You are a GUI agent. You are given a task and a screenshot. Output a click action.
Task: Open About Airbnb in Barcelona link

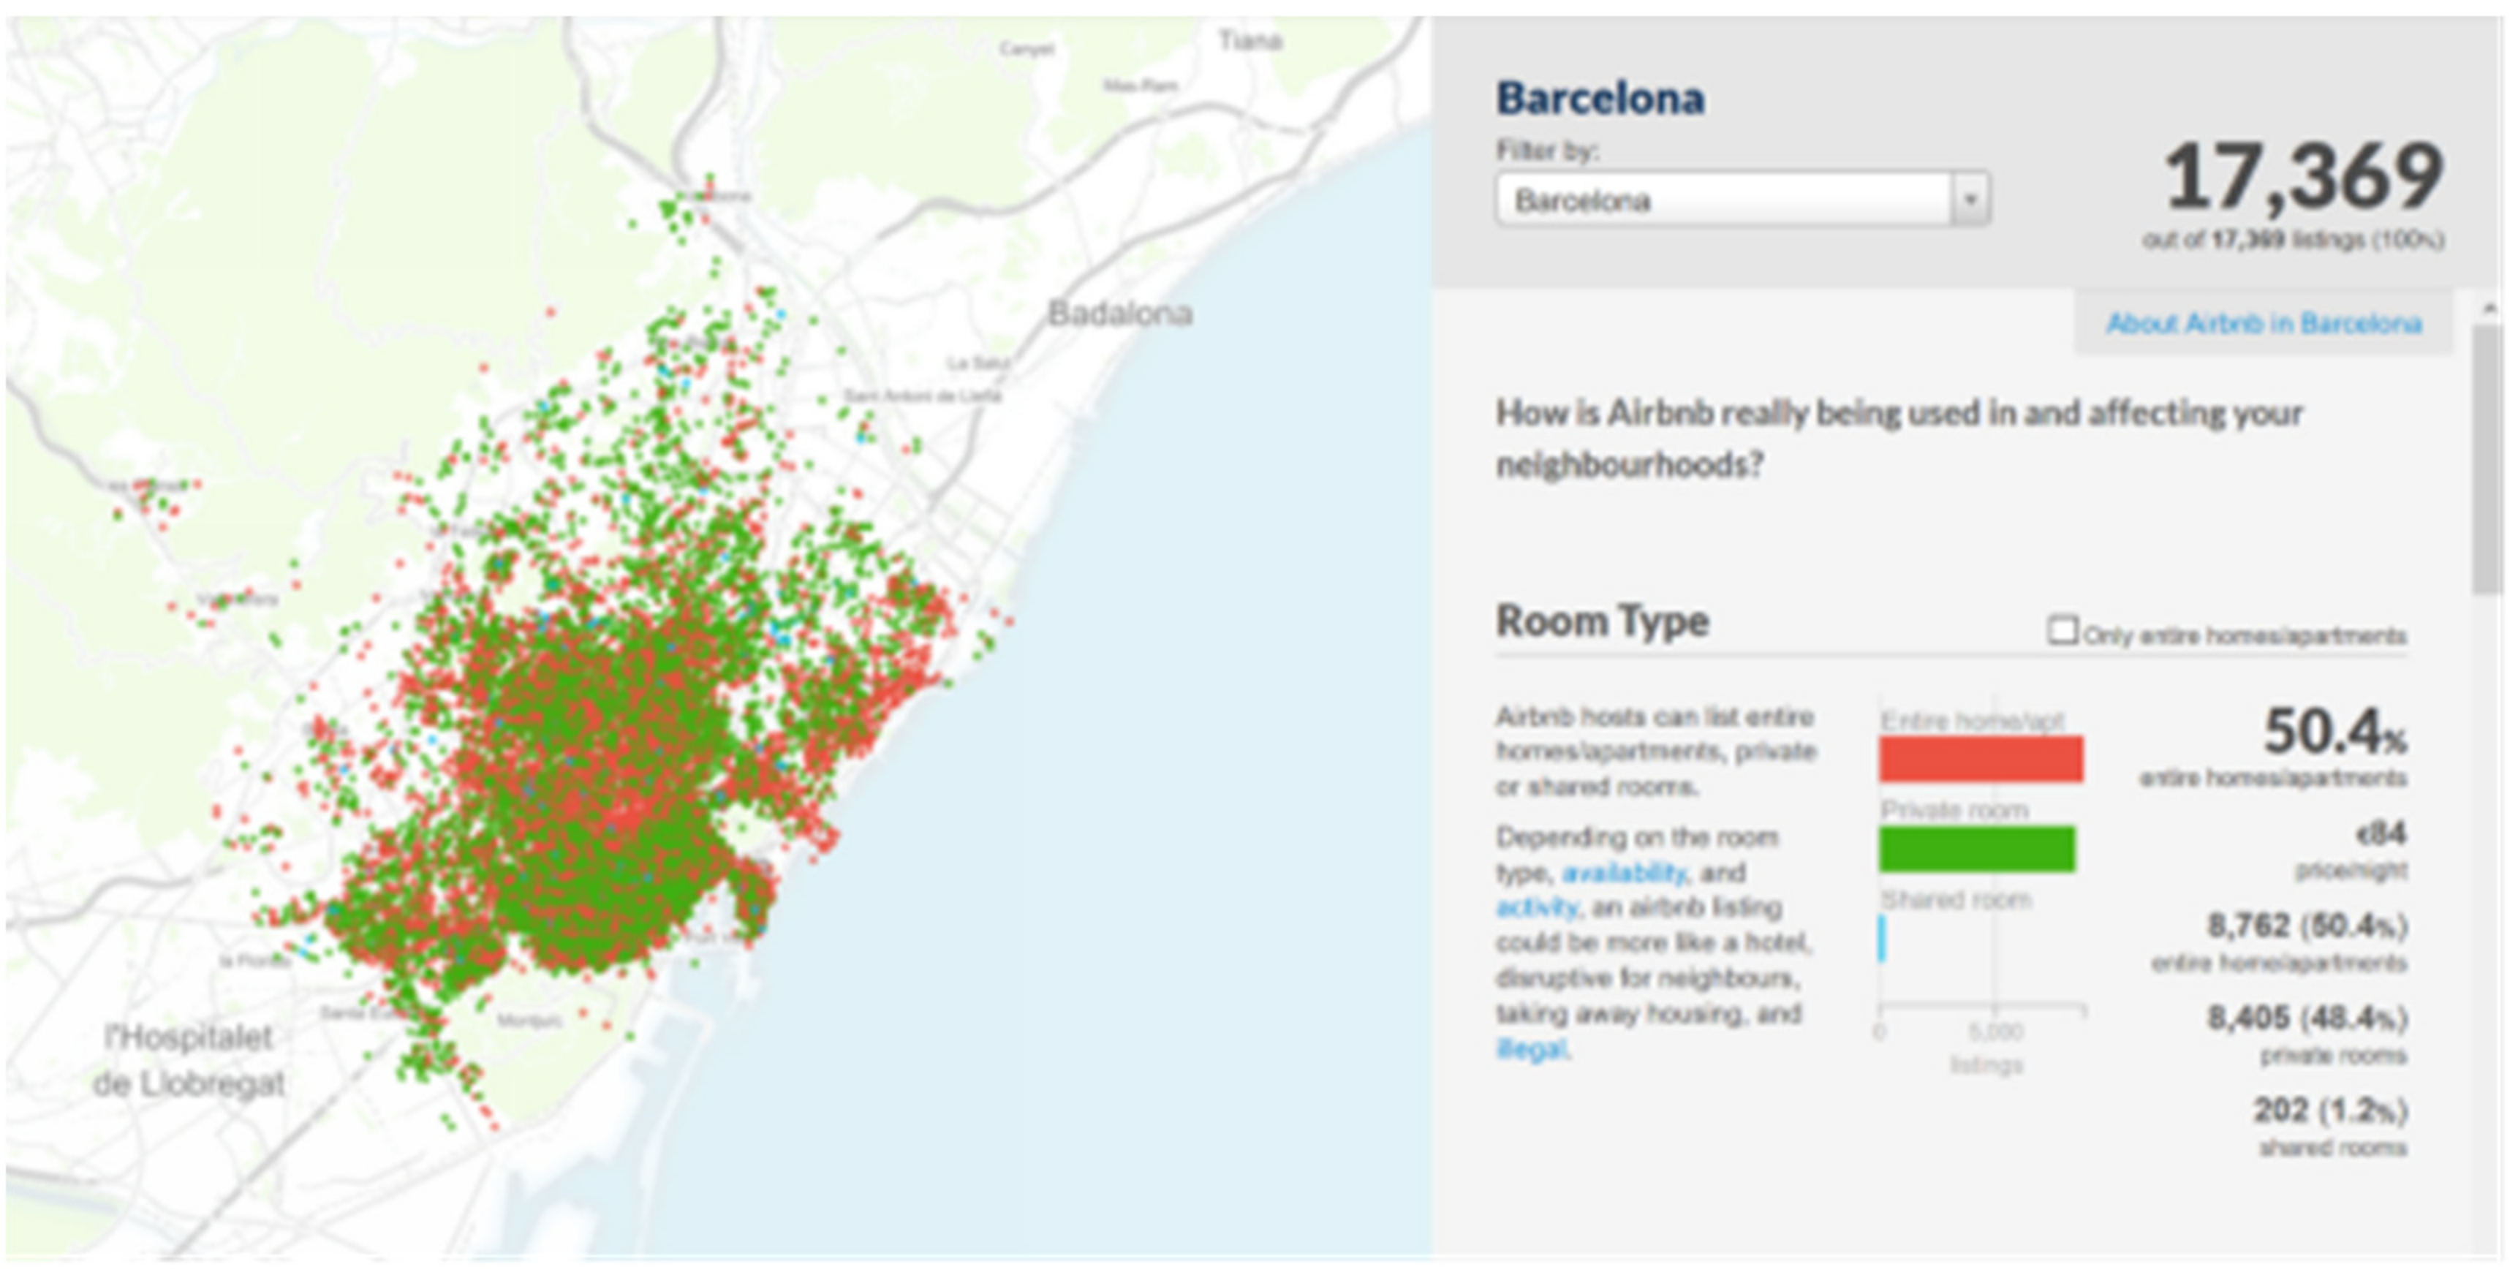pyautogui.click(x=2263, y=324)
